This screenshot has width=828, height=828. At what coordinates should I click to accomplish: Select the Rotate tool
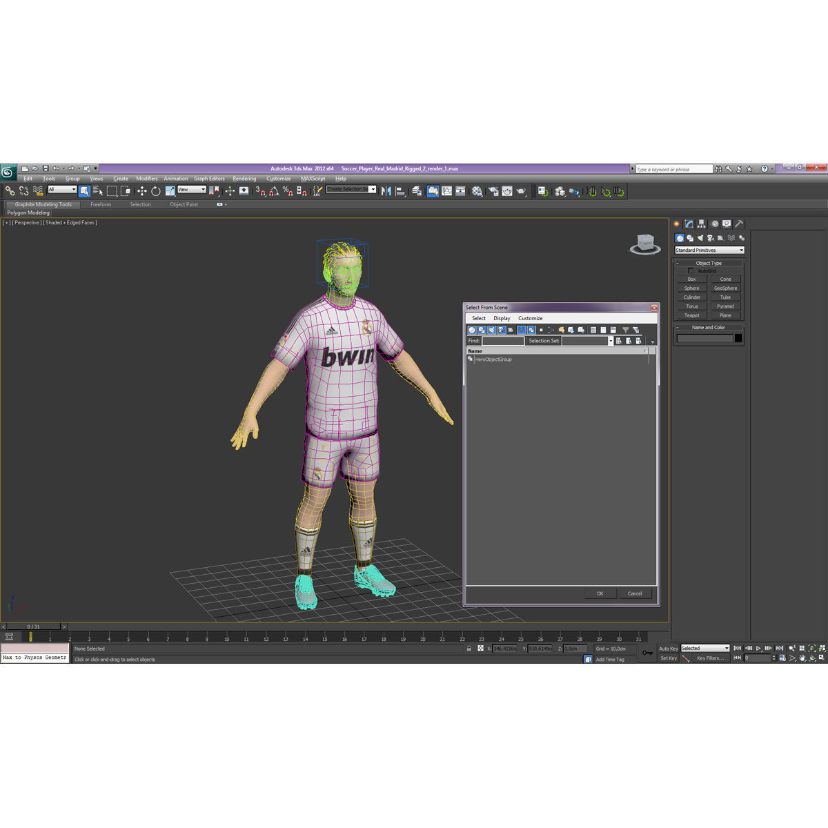155,191
